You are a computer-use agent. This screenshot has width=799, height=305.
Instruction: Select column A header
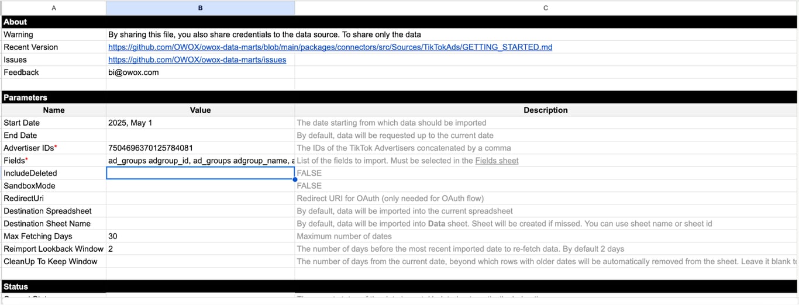coord(54,8)
